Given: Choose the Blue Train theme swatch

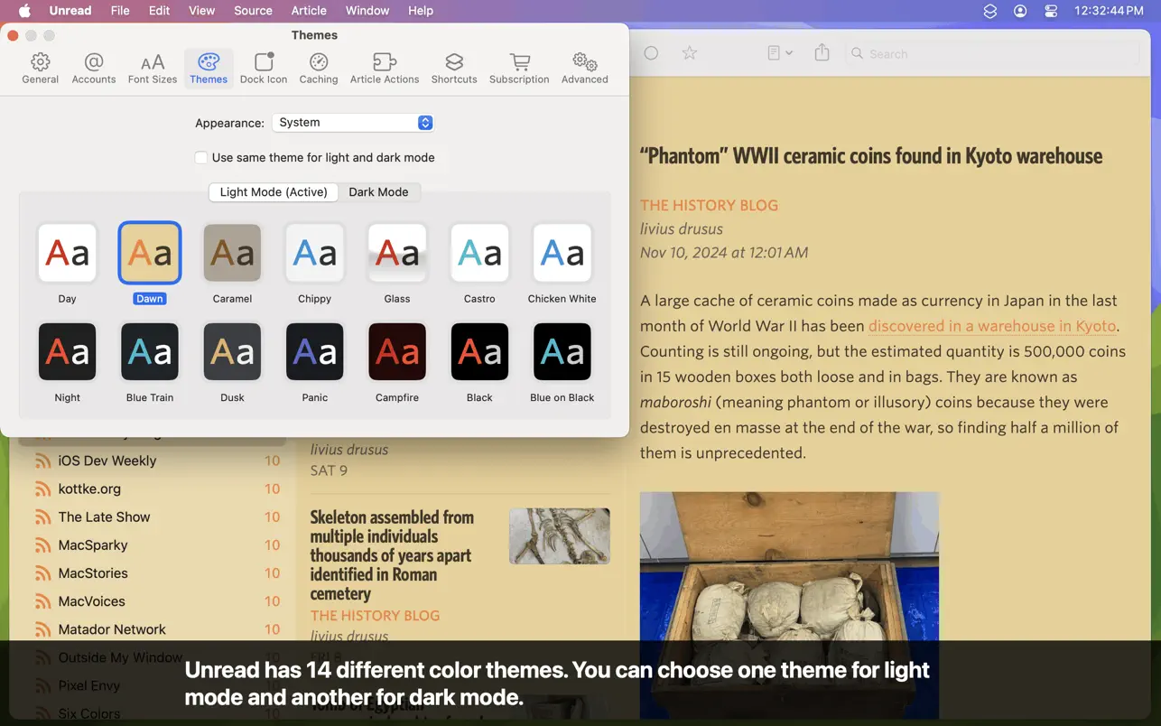Looking at the screenshot, I should pos(150,352).
